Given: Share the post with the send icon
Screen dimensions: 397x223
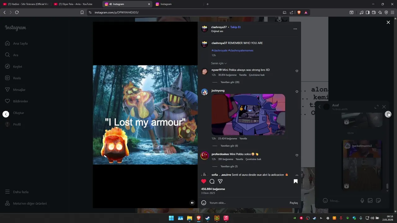Looking at the screenshot, I should [x=220, y=181].
